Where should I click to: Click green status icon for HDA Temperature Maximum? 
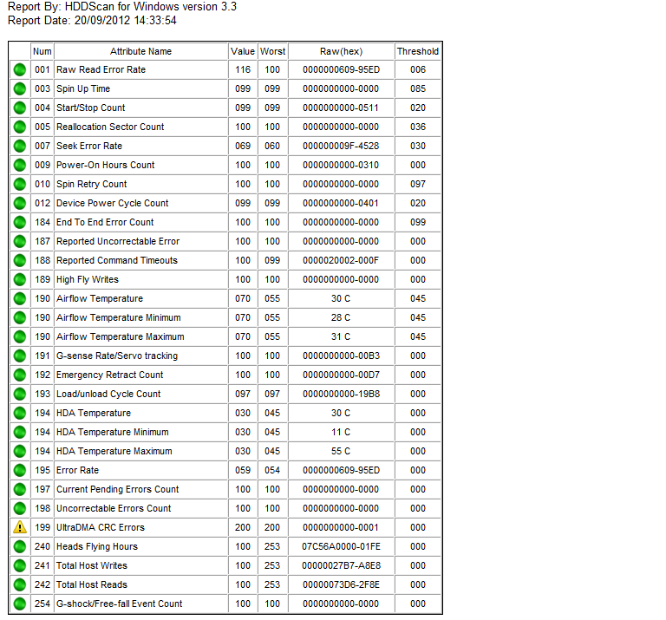tap(20, 451)
